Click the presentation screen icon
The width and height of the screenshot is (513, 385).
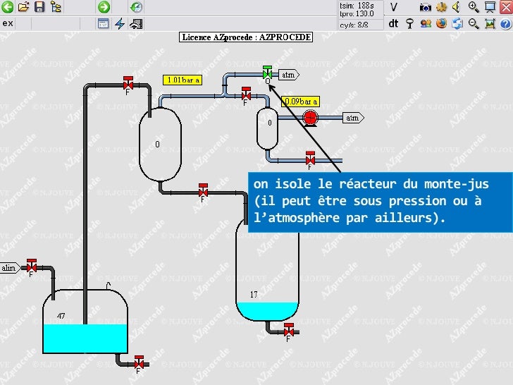coord(490,7)
